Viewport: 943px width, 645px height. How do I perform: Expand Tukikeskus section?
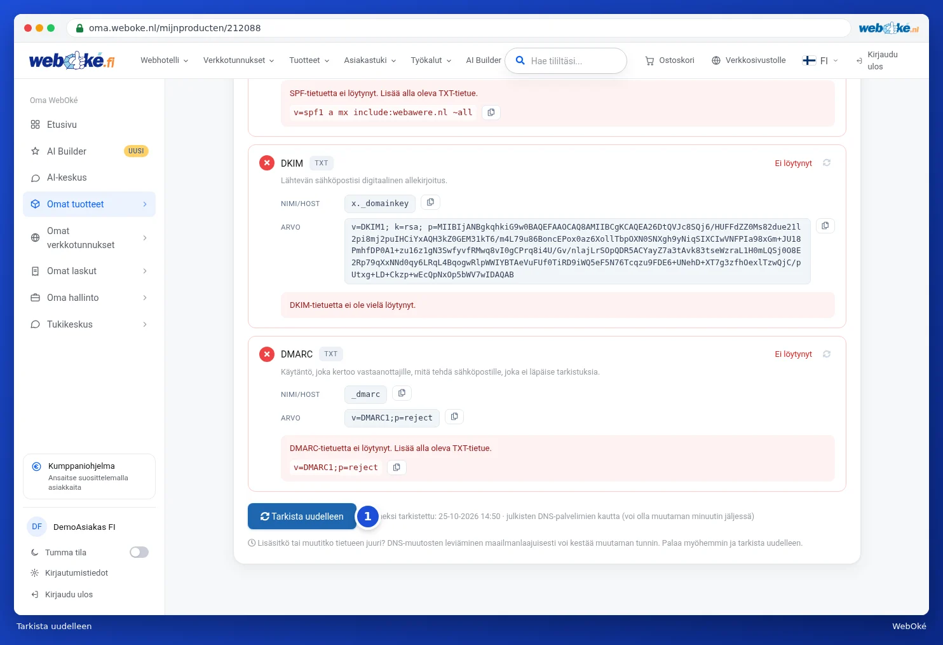click(x=89, y=324)
